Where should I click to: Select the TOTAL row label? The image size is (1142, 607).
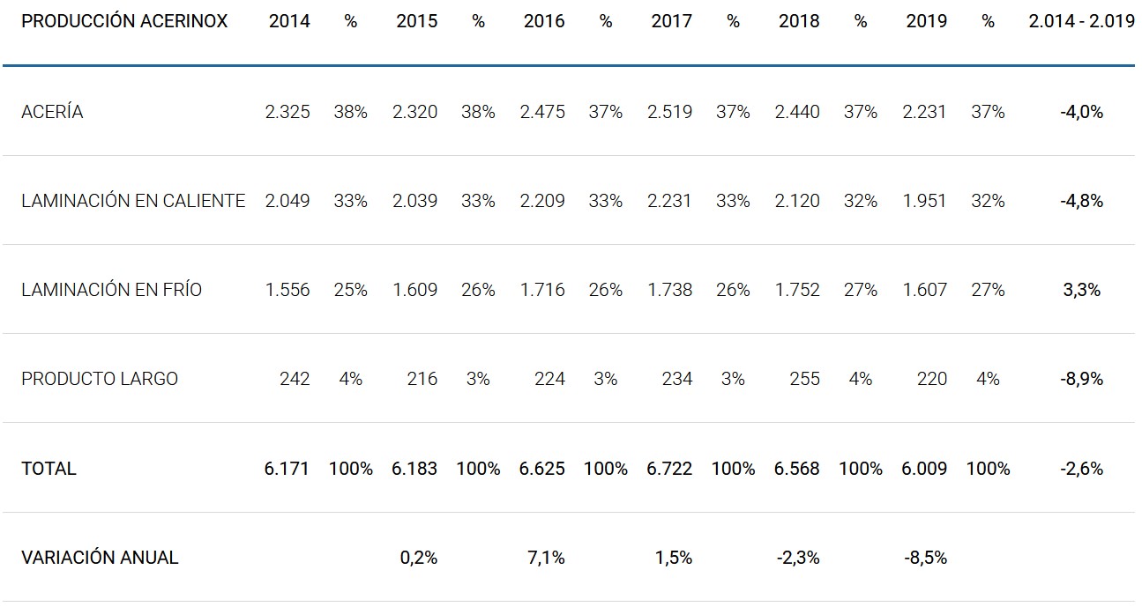coord(49,469)
